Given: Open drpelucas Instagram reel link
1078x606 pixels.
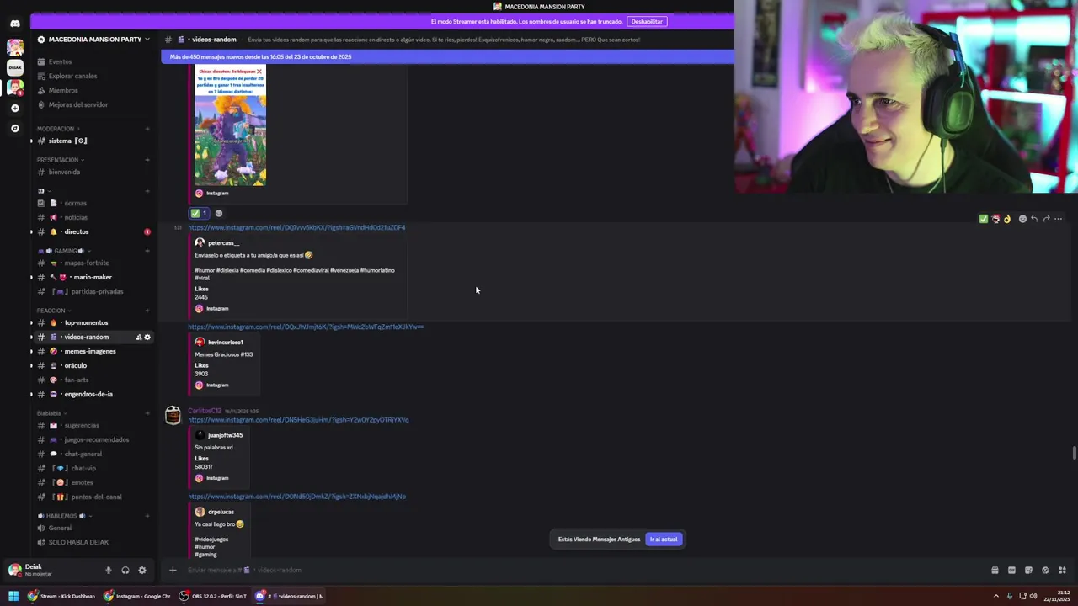Looking at the screenshot, I should point(296,497).
